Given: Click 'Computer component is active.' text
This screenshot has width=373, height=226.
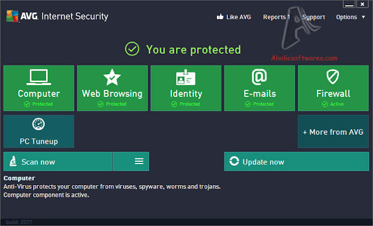Looking at the screenshot, I should [x=46, y=195].
